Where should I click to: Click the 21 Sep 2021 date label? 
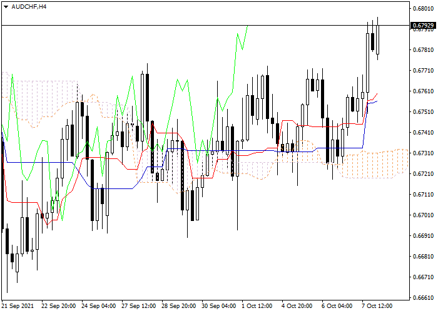18,306
